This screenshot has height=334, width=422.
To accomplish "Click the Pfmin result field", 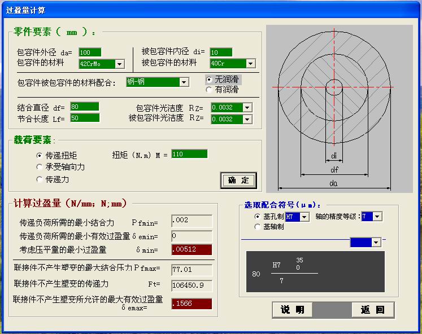I will (192, 221).
